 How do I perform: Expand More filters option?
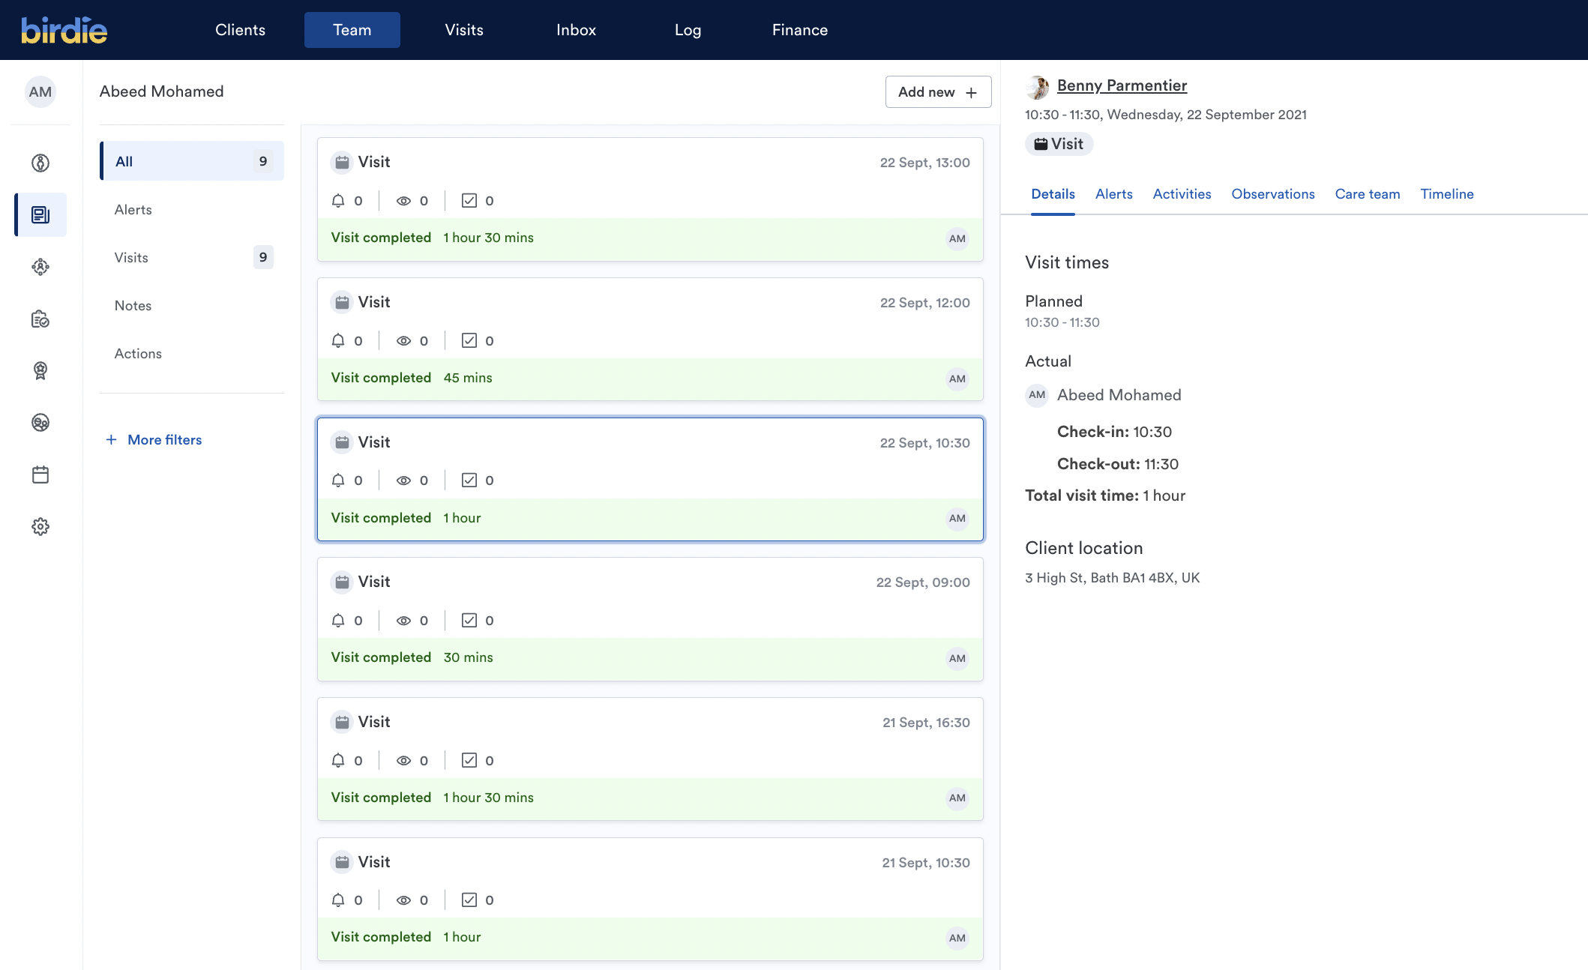[154, 440]
